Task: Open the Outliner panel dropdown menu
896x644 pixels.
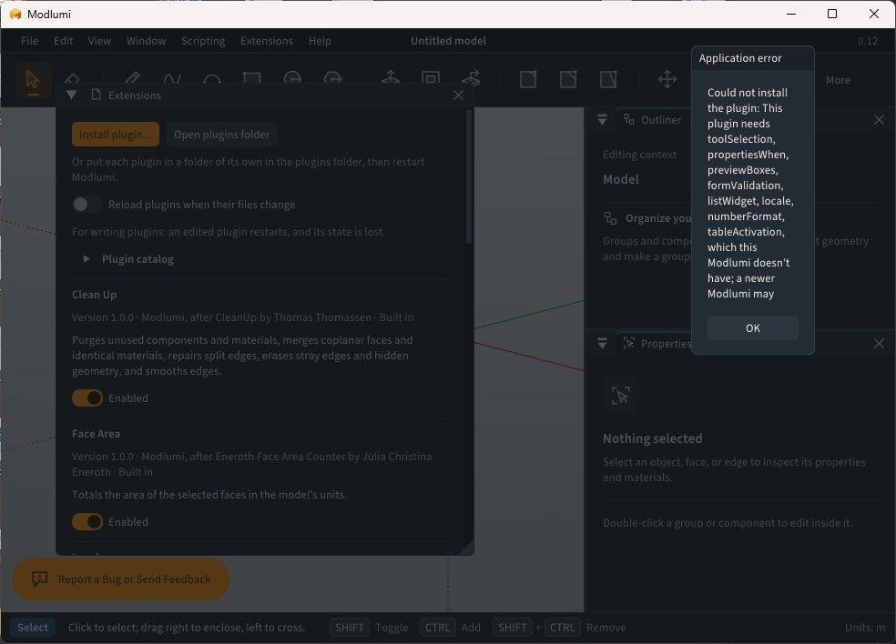Action: click(602, 119)
